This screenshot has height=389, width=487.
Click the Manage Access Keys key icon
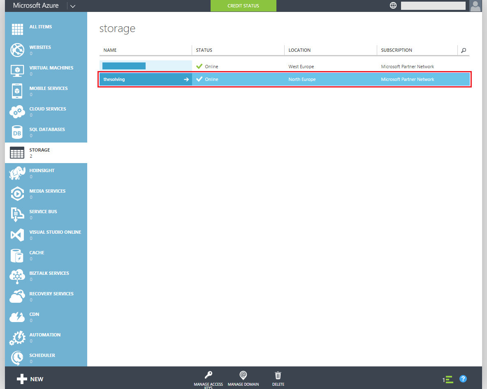click(x=209, y=375)
